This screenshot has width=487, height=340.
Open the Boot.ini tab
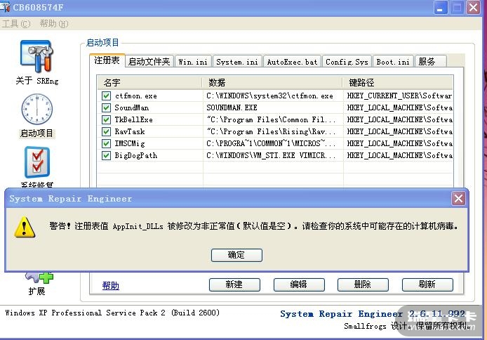[393, 62]
